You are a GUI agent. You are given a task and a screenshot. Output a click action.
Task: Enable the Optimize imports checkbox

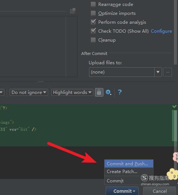[x=93, y=13]
